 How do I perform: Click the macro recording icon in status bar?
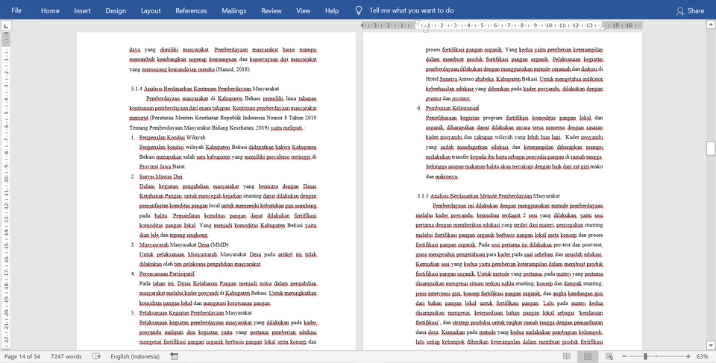coord(174,356)
